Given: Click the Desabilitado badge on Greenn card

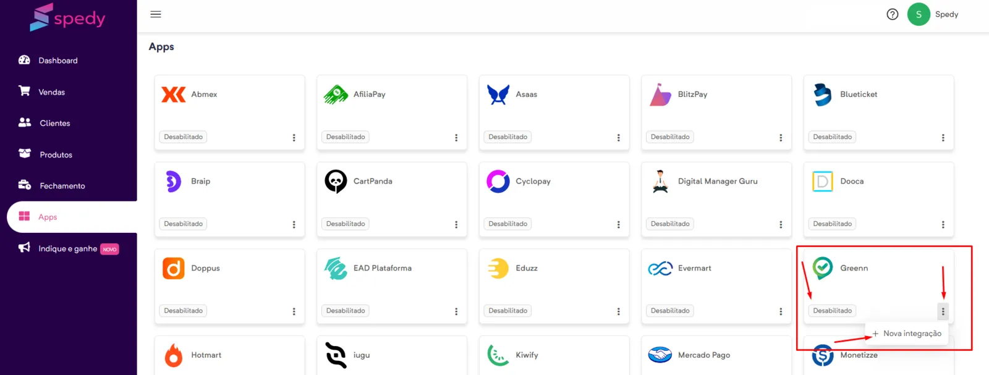Looking at the screenshot, I should tap(832, 311).
